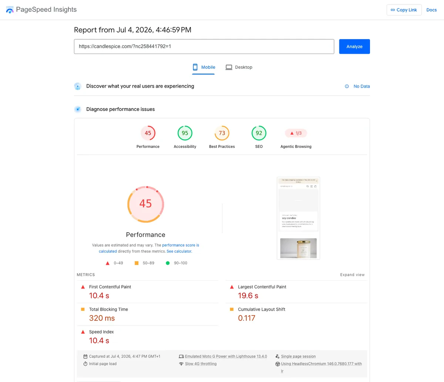Viewport: 444px width, 382px height.
Task: Click the desktop laptop icon
Action: click(x=229, y=67)
